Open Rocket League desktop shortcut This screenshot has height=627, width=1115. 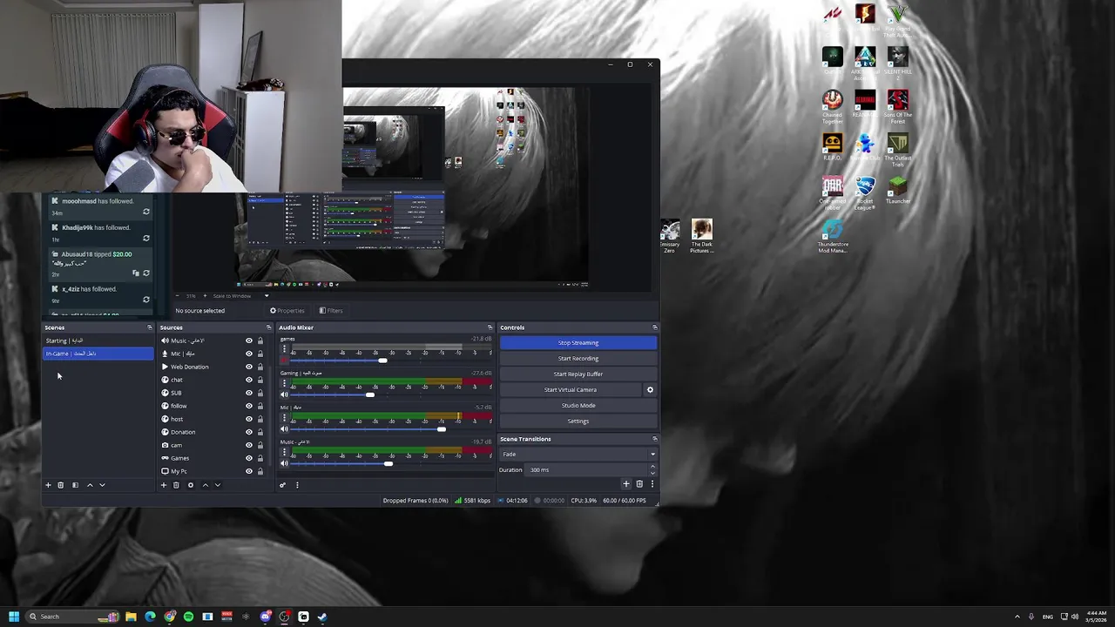(865, 193)
